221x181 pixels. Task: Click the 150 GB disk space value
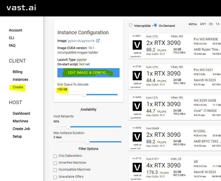coord(62,89)
